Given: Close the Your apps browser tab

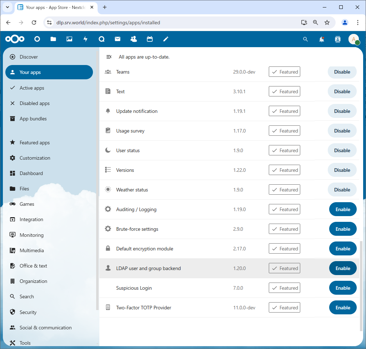Looking at the screenshot, I should click(92, 7).
